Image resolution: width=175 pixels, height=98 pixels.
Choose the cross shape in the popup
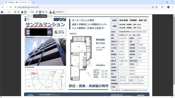pos(28,19)
